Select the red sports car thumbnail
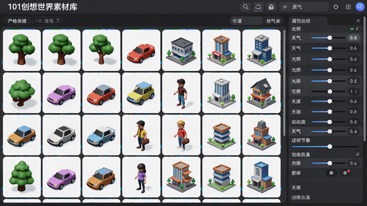Image resolution: width=367 pixels, height=206 pixels. coord(141,50)
